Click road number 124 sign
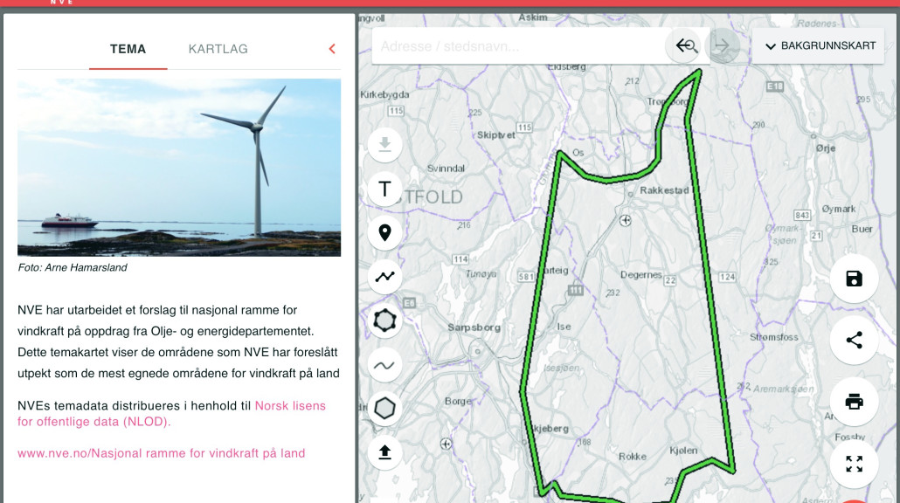Viewport: 900px width, 503px height. [x=727, y=277]
